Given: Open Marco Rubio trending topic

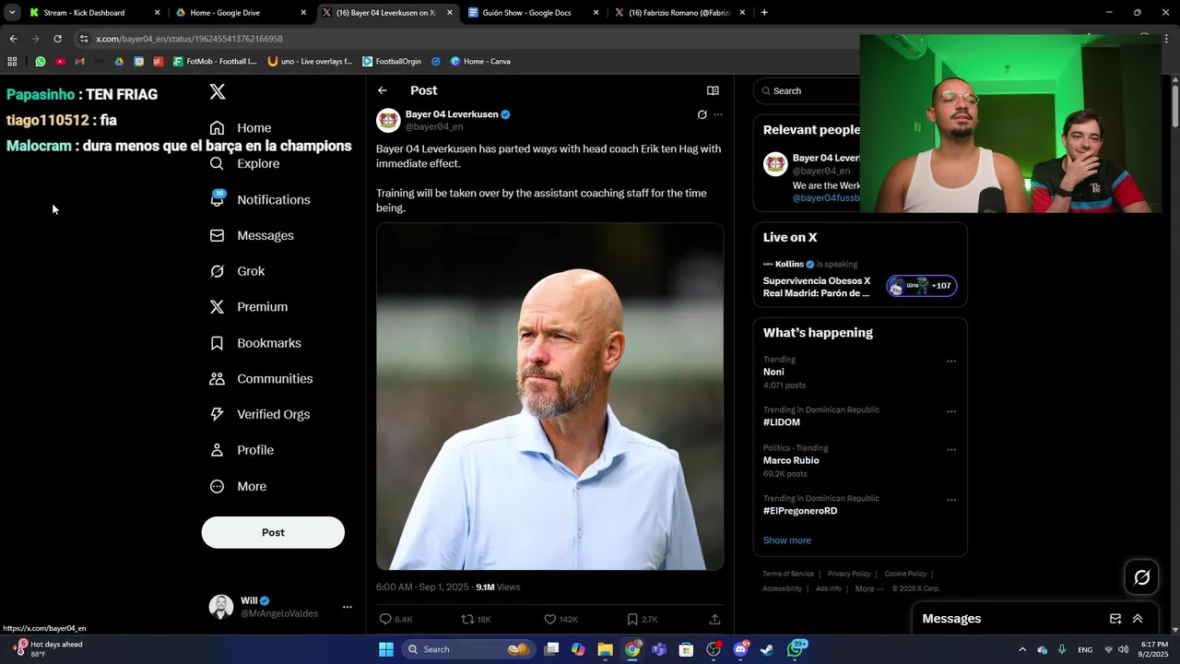Looking at the screenshot, I should click(x=791, y=460).
